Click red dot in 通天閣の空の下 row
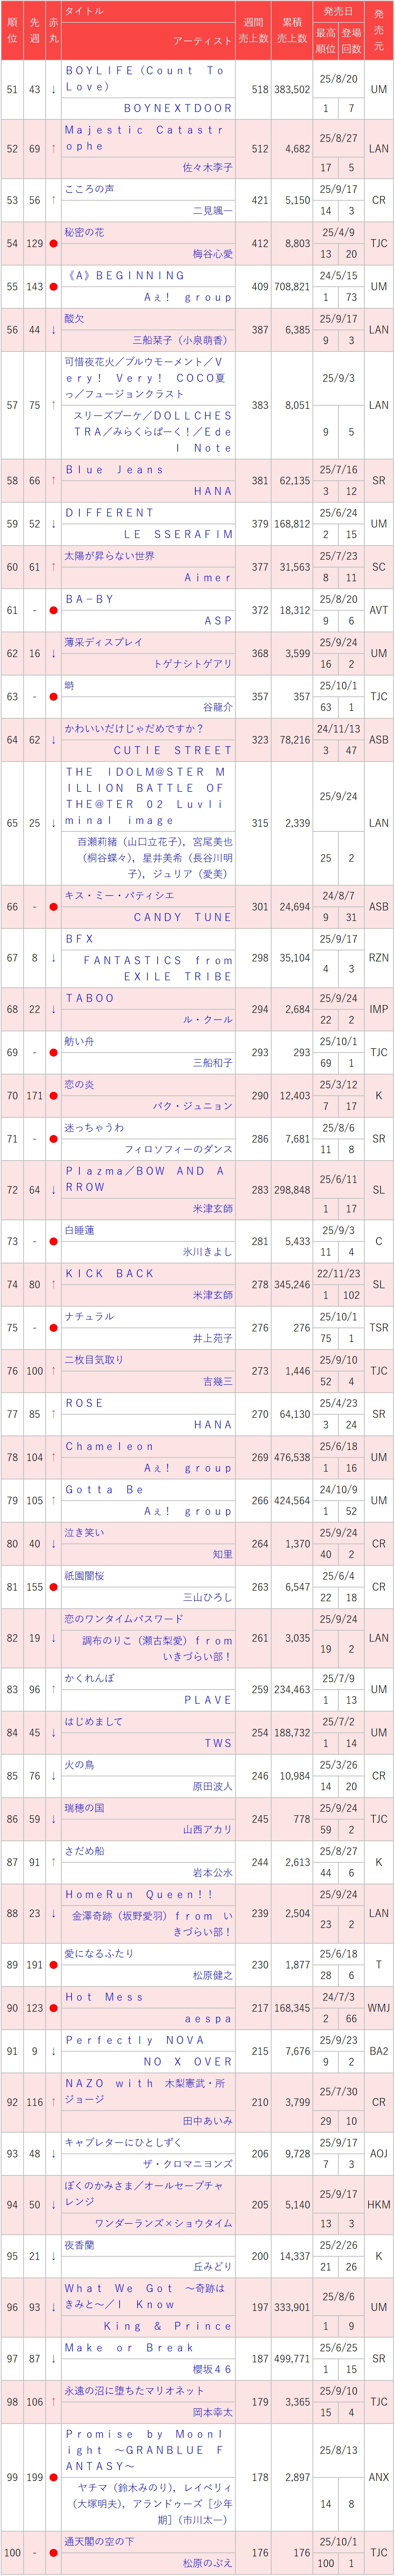This screenshot has width=395, height=2576. click(53, 2552)
